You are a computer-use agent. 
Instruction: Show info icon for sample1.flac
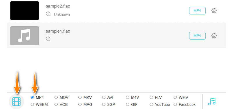coord(48,39)
